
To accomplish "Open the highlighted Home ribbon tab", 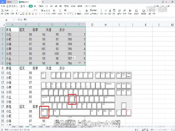I will pos(30,6).
